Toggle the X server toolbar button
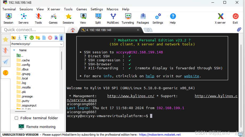This screenshot has height=137, width=245. (220, 19)
